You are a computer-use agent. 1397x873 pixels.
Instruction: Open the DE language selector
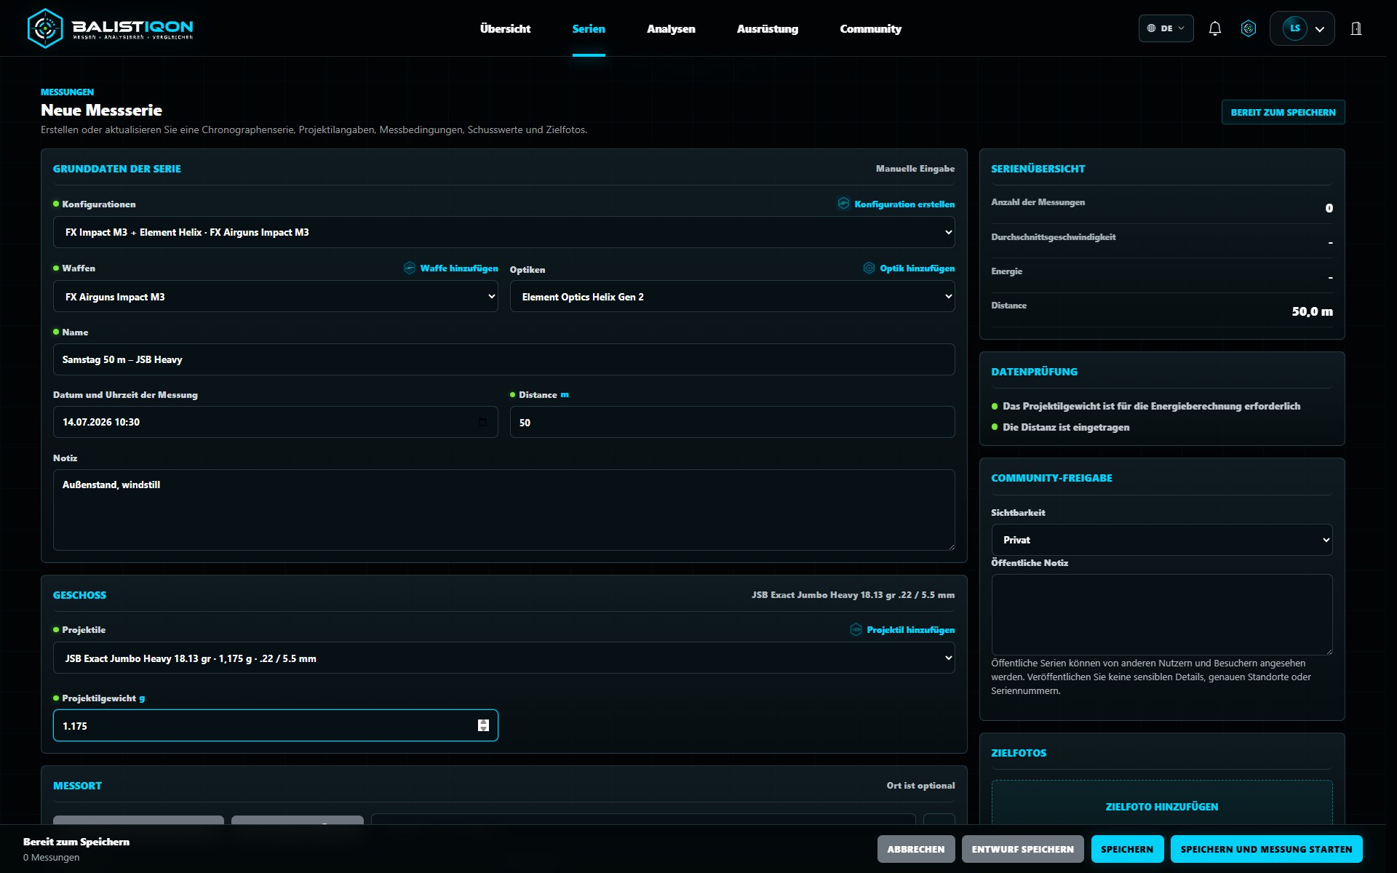(1166, 28)
